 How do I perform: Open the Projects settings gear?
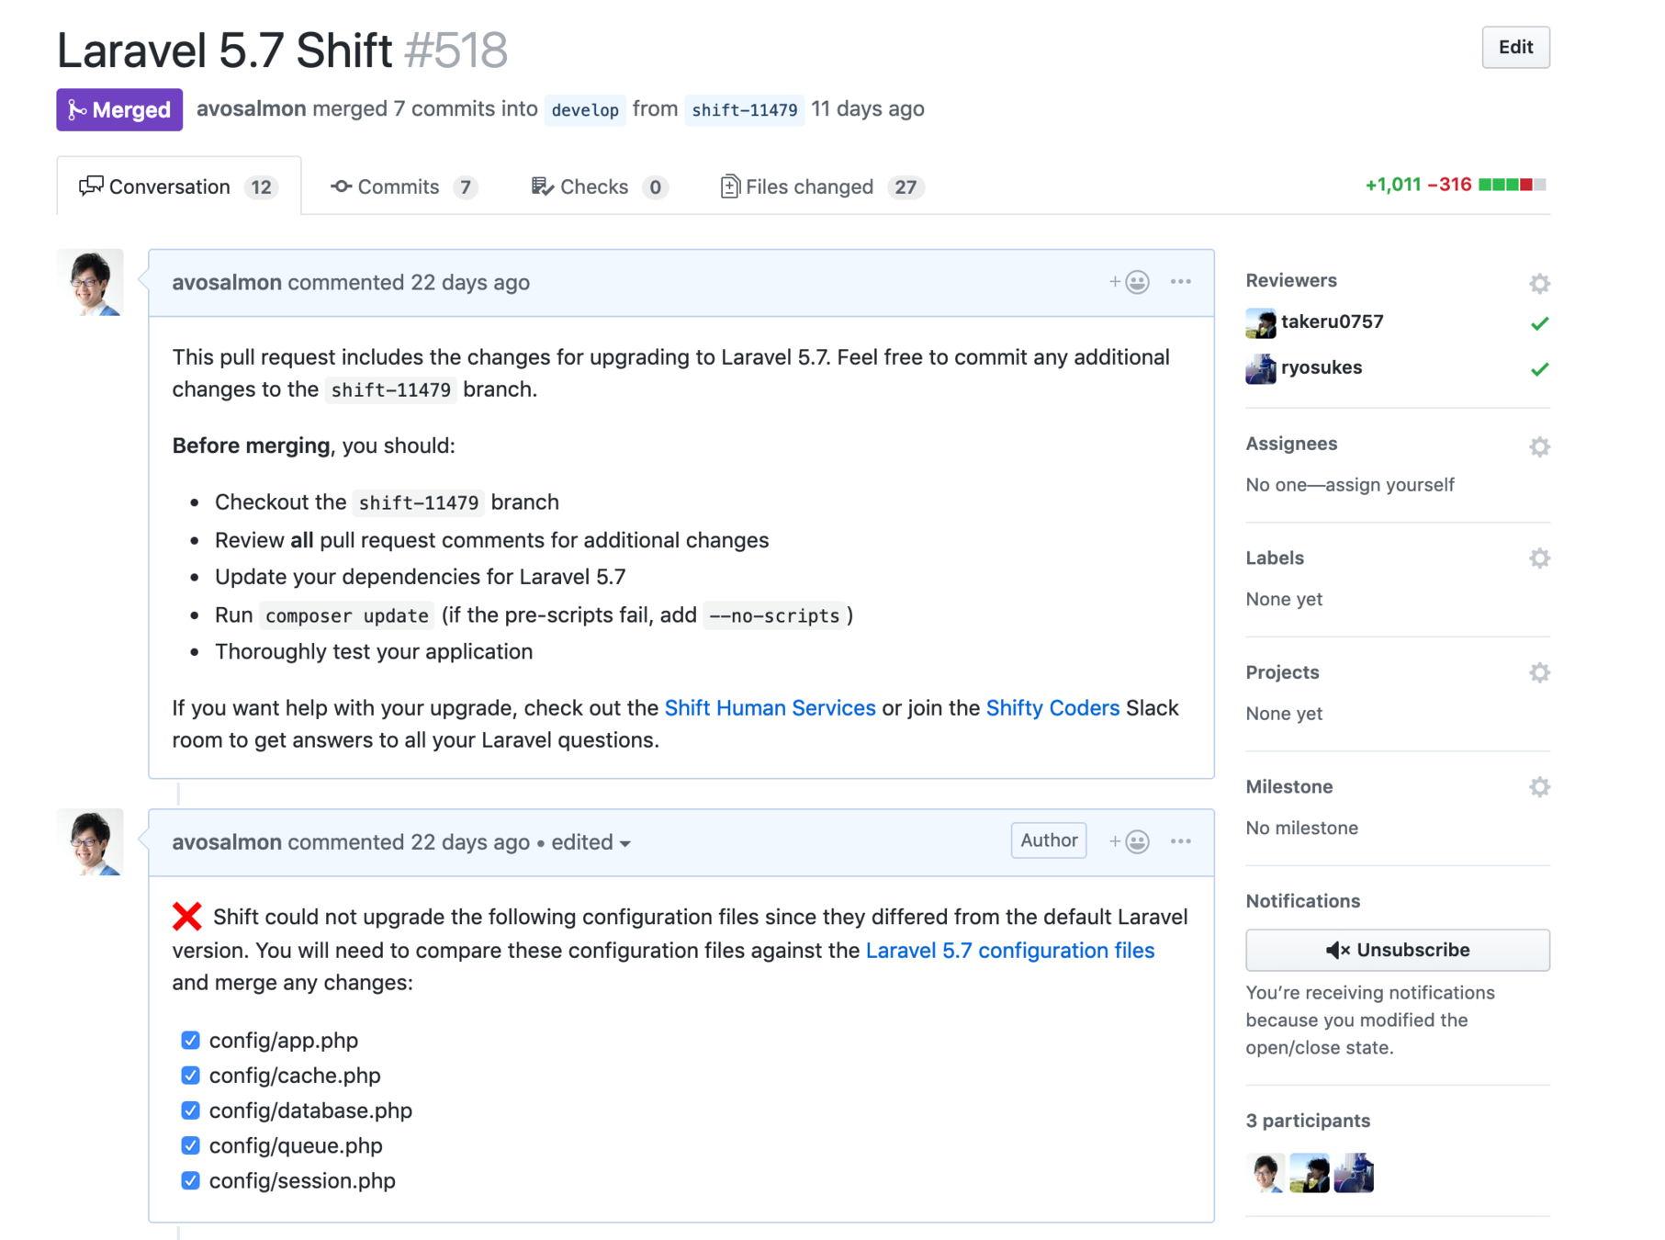pos(1539,672)
